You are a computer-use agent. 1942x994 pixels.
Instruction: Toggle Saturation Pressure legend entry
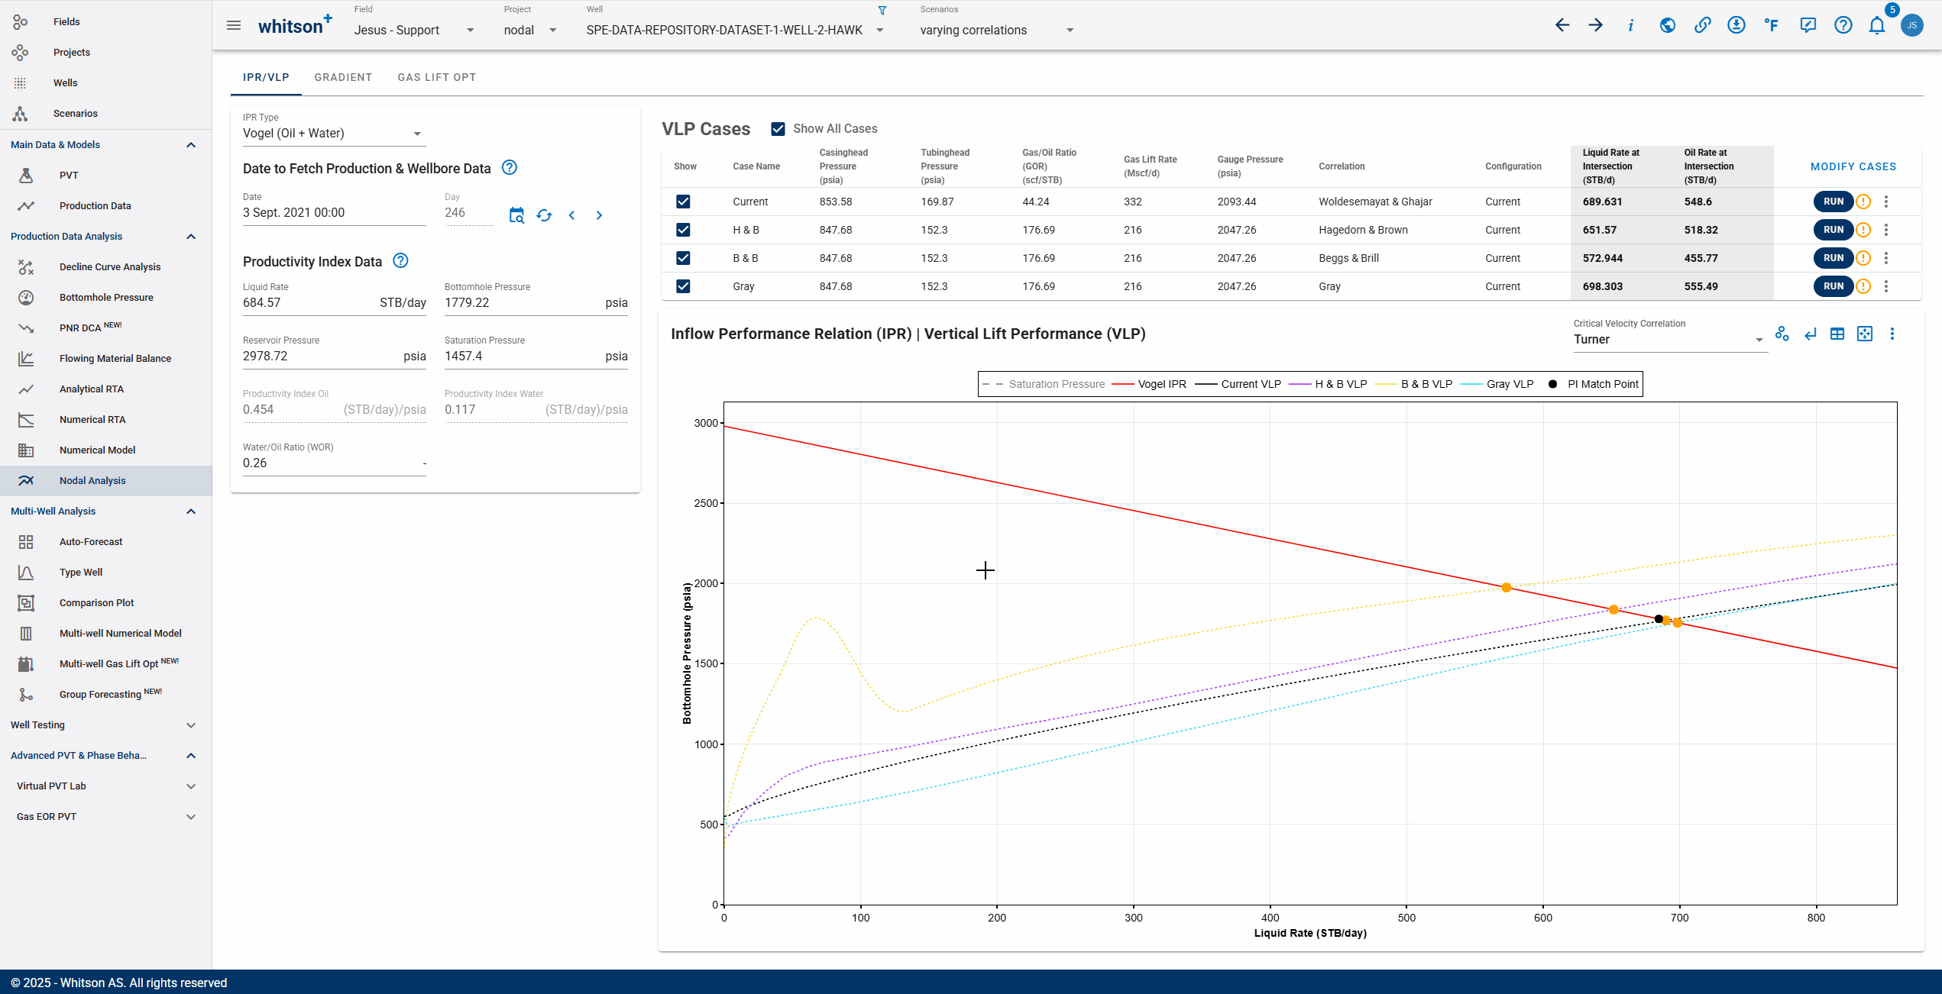[x=1044, y=384]
